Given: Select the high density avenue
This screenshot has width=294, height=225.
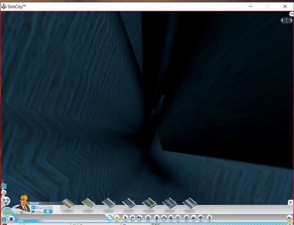Looking at the screenshot, I should click(x=170, y=203).
